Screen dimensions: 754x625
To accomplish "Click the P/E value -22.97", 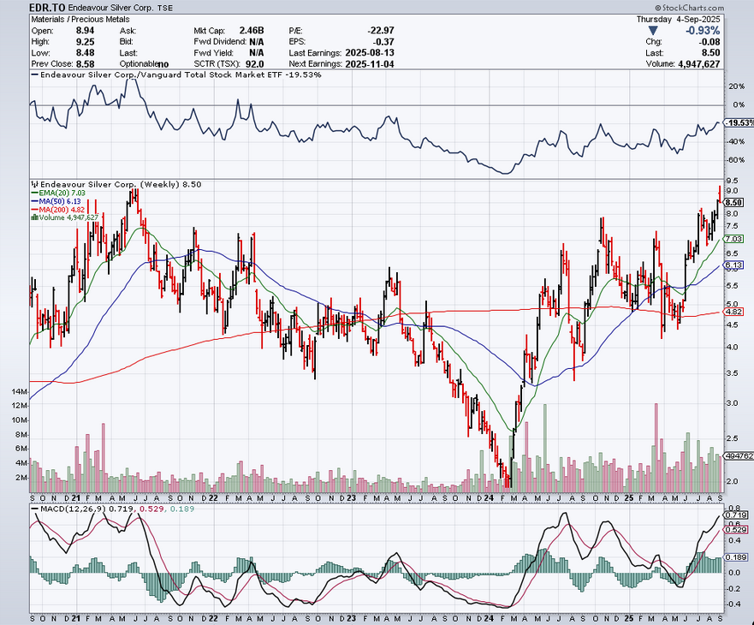I will [381, 30].
